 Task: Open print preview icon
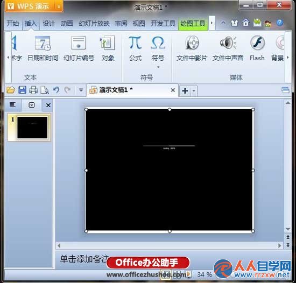pos(45,90)
